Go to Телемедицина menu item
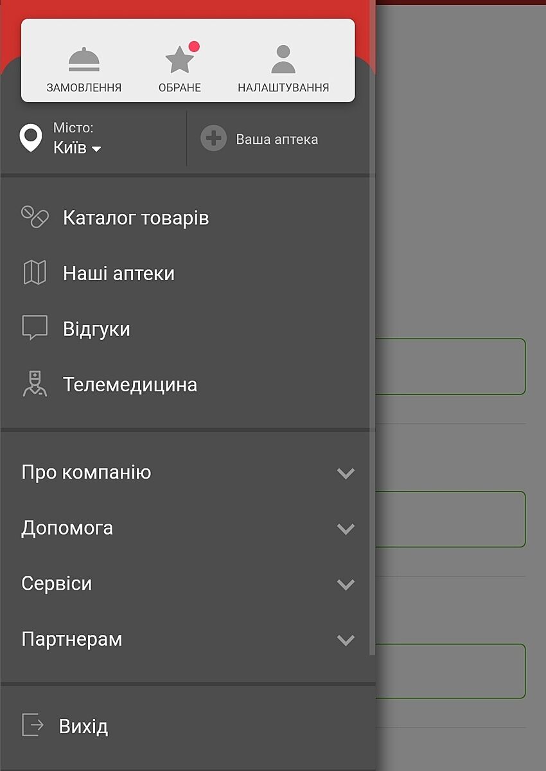Image resolution: width=546 pixels, height=771 pixels. click(x=130, y=385)
